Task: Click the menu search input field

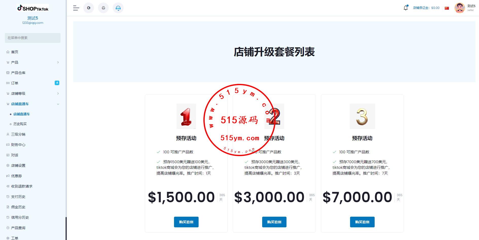Action: [x=33, y=38]
